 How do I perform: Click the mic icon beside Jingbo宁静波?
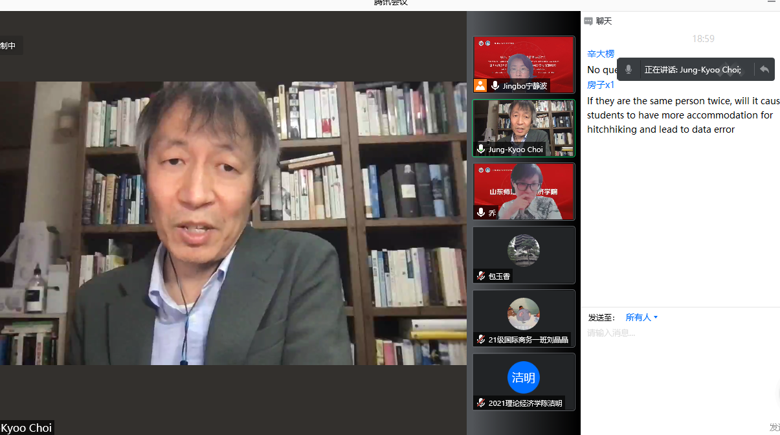(x=495, y=85)
